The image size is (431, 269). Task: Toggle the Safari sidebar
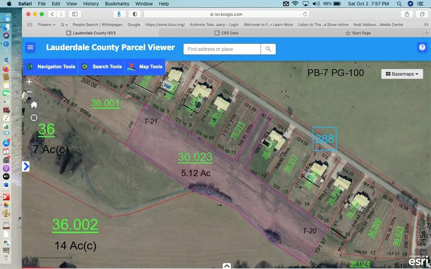click(75, 14)
